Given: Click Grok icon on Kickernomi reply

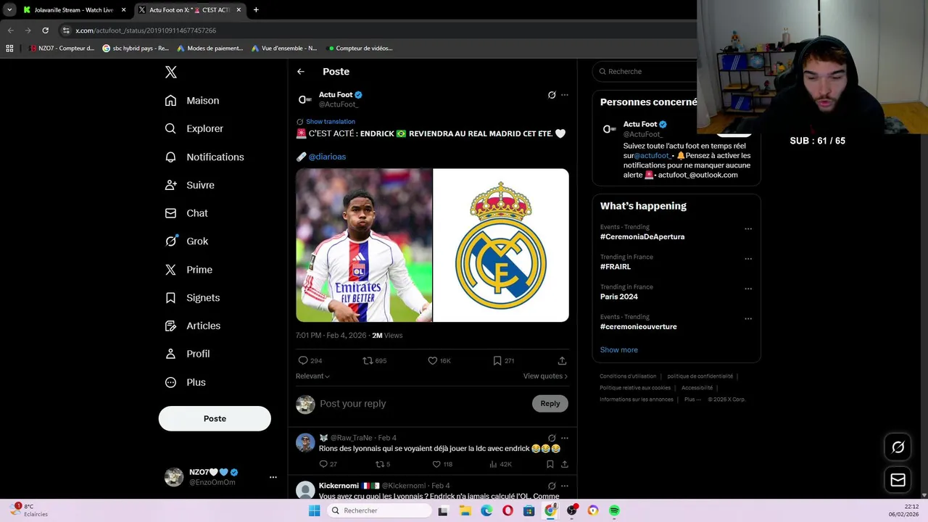Looking at the screenshot, I should pyautogui.click(x=552, y=486).
